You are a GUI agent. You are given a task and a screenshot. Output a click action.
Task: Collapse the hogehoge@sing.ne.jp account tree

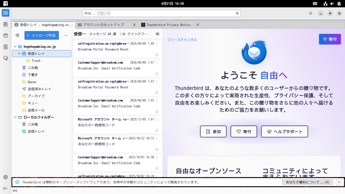pyautogui.click(x=15, y=46)
